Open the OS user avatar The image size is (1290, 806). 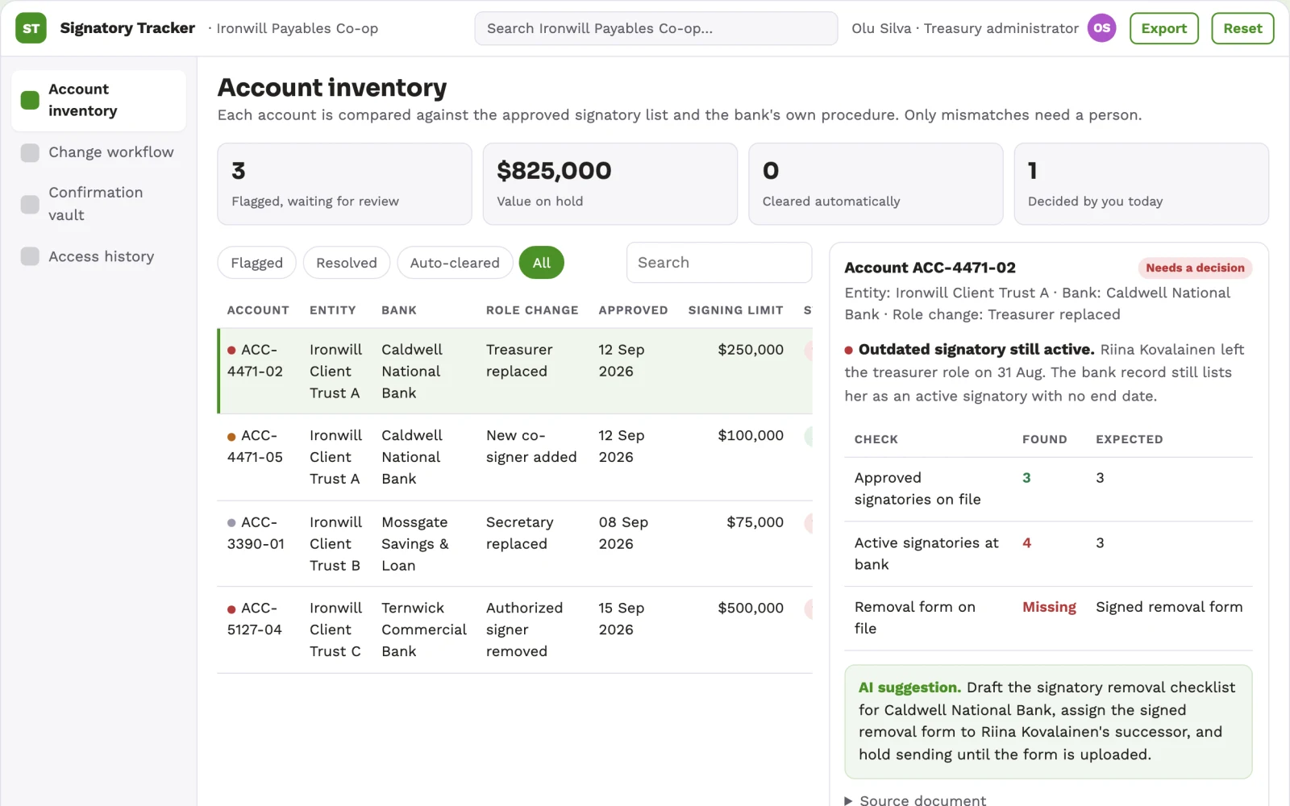[1101, 28]
